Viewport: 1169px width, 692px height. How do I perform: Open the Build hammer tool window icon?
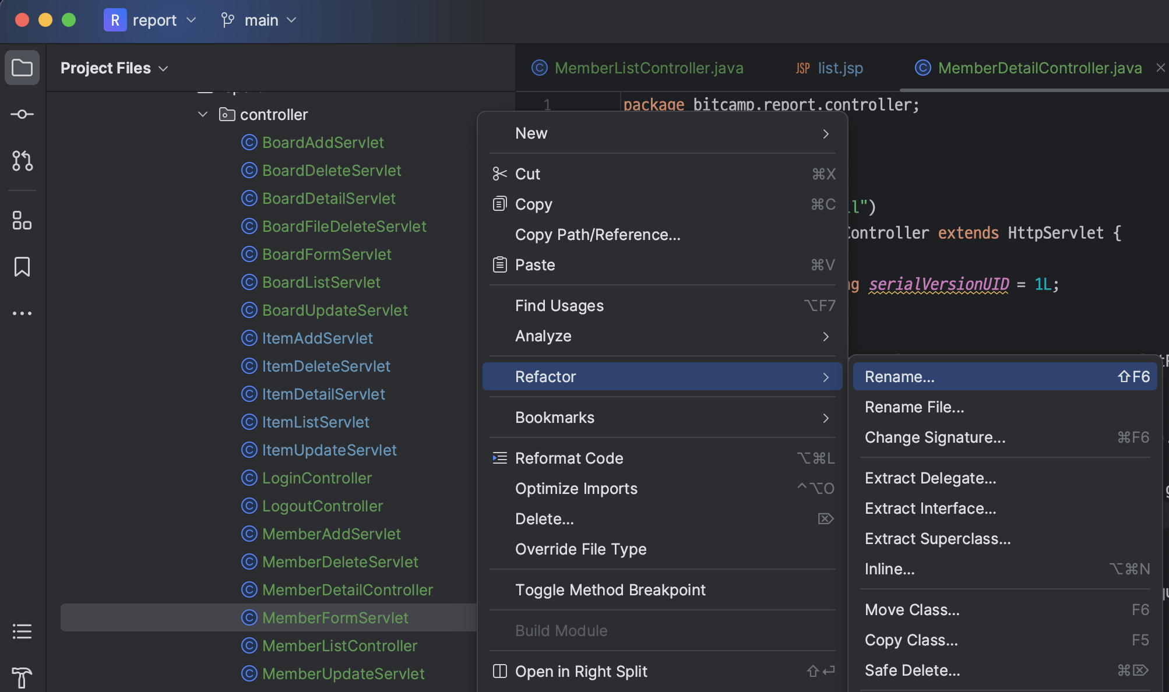point(22,677)
